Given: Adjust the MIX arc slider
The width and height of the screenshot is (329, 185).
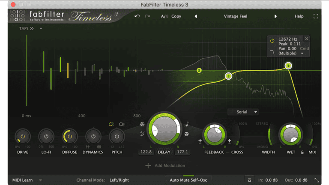Looking at the screenshot, I should (311, 134).
